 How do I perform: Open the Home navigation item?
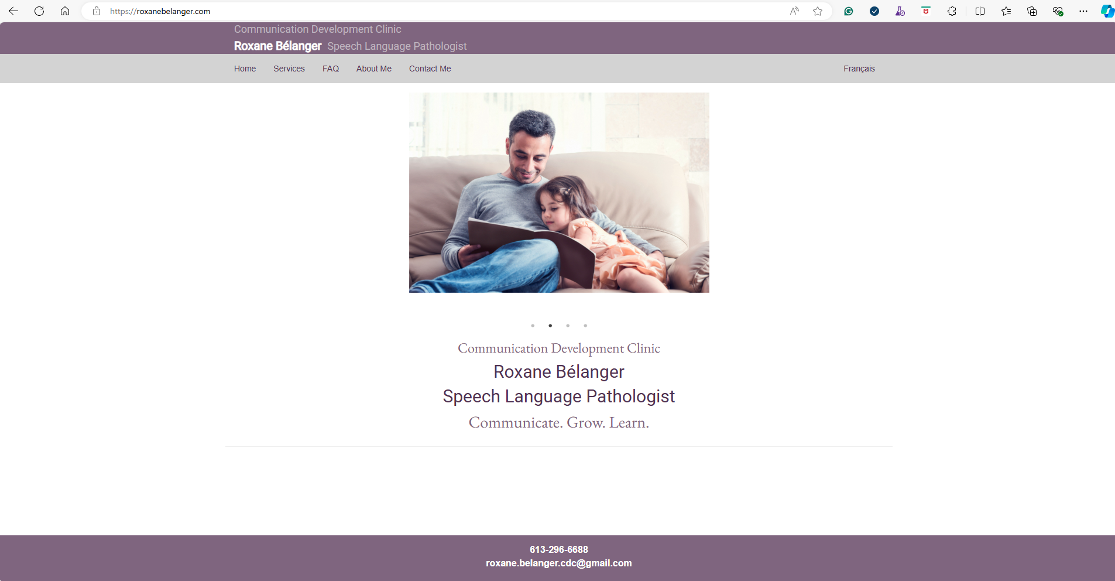pyautogui.click(x=245, y=69)
